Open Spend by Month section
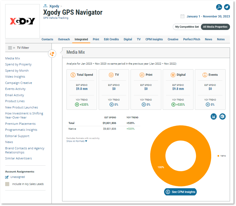 [17, 71]
